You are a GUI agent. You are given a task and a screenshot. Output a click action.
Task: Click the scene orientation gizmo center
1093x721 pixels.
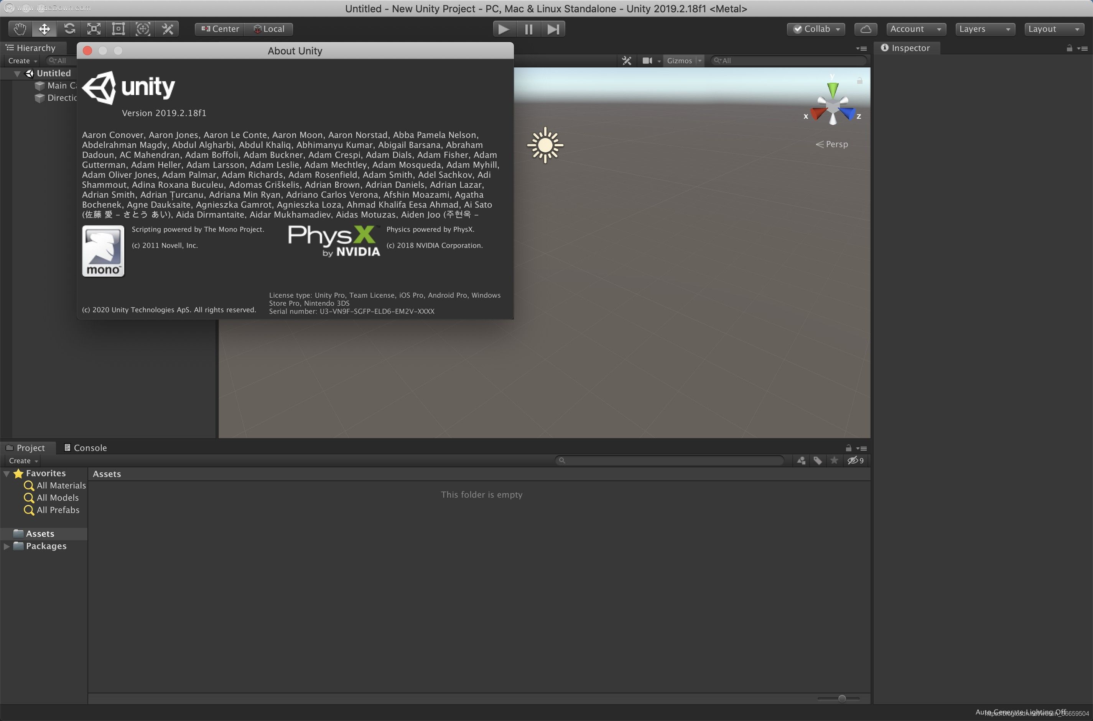point(833,107)
